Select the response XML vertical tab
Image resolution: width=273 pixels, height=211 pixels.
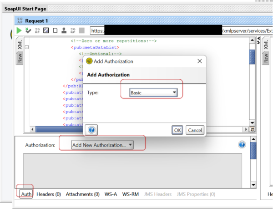[x=266, y=44]
